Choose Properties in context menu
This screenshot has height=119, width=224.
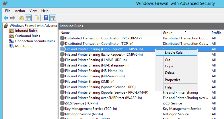pos(176,80)
